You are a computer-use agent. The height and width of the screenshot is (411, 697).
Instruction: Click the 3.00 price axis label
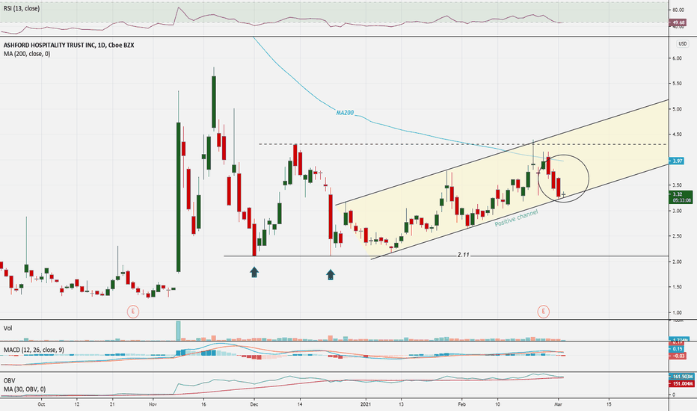tap(678, 211)
